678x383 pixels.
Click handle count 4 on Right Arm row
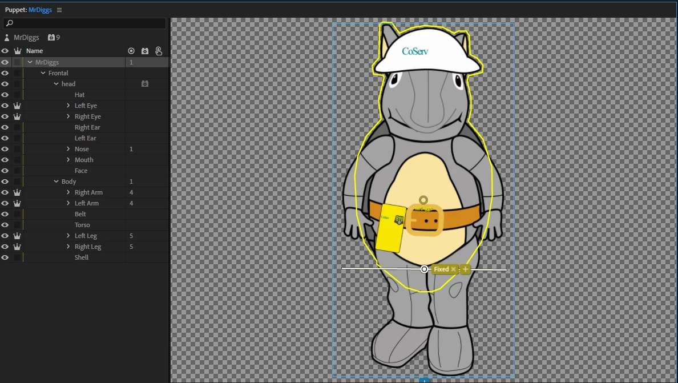131,192
